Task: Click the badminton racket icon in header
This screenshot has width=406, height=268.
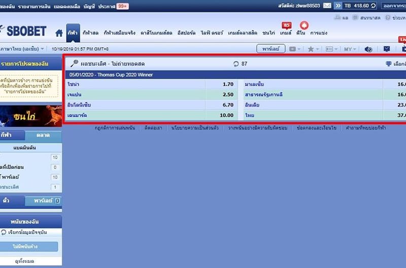Action: pos(74,63)
